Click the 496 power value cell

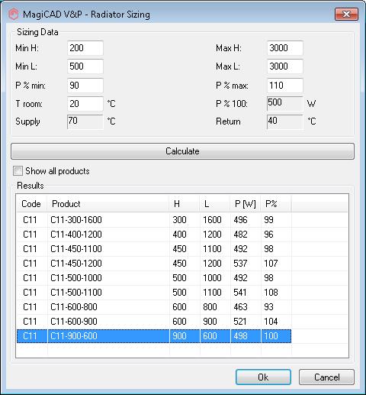[246, 220]
